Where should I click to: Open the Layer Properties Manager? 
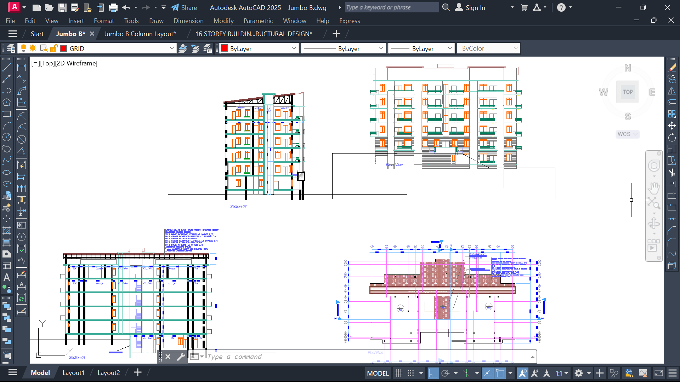(11, 48)
